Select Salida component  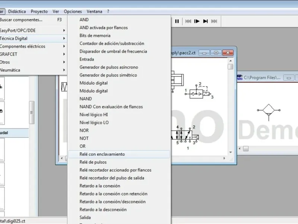pyautogui.click(x=119, y=218)
